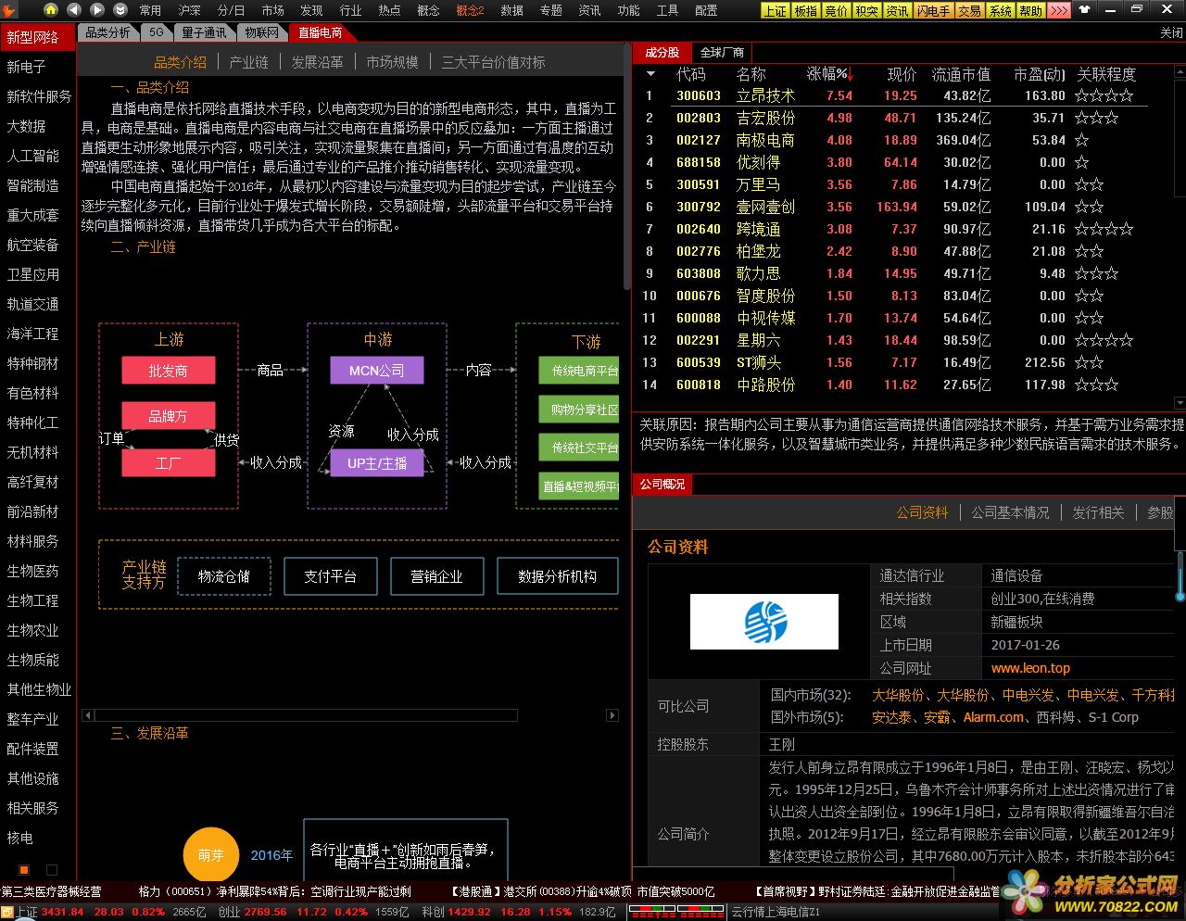Select 生物医药 in sidebar

[33, 571]
